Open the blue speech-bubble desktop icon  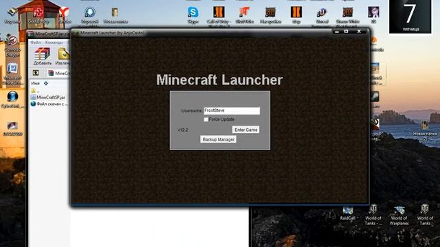click(90, 14)
